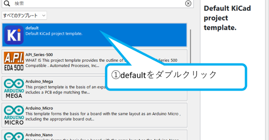
Task: Click the Arduino_Nano logo icon
Action: click(x=14, y=136)
